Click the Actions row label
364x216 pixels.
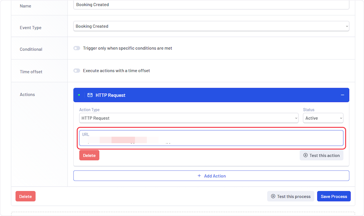(27, 95)
